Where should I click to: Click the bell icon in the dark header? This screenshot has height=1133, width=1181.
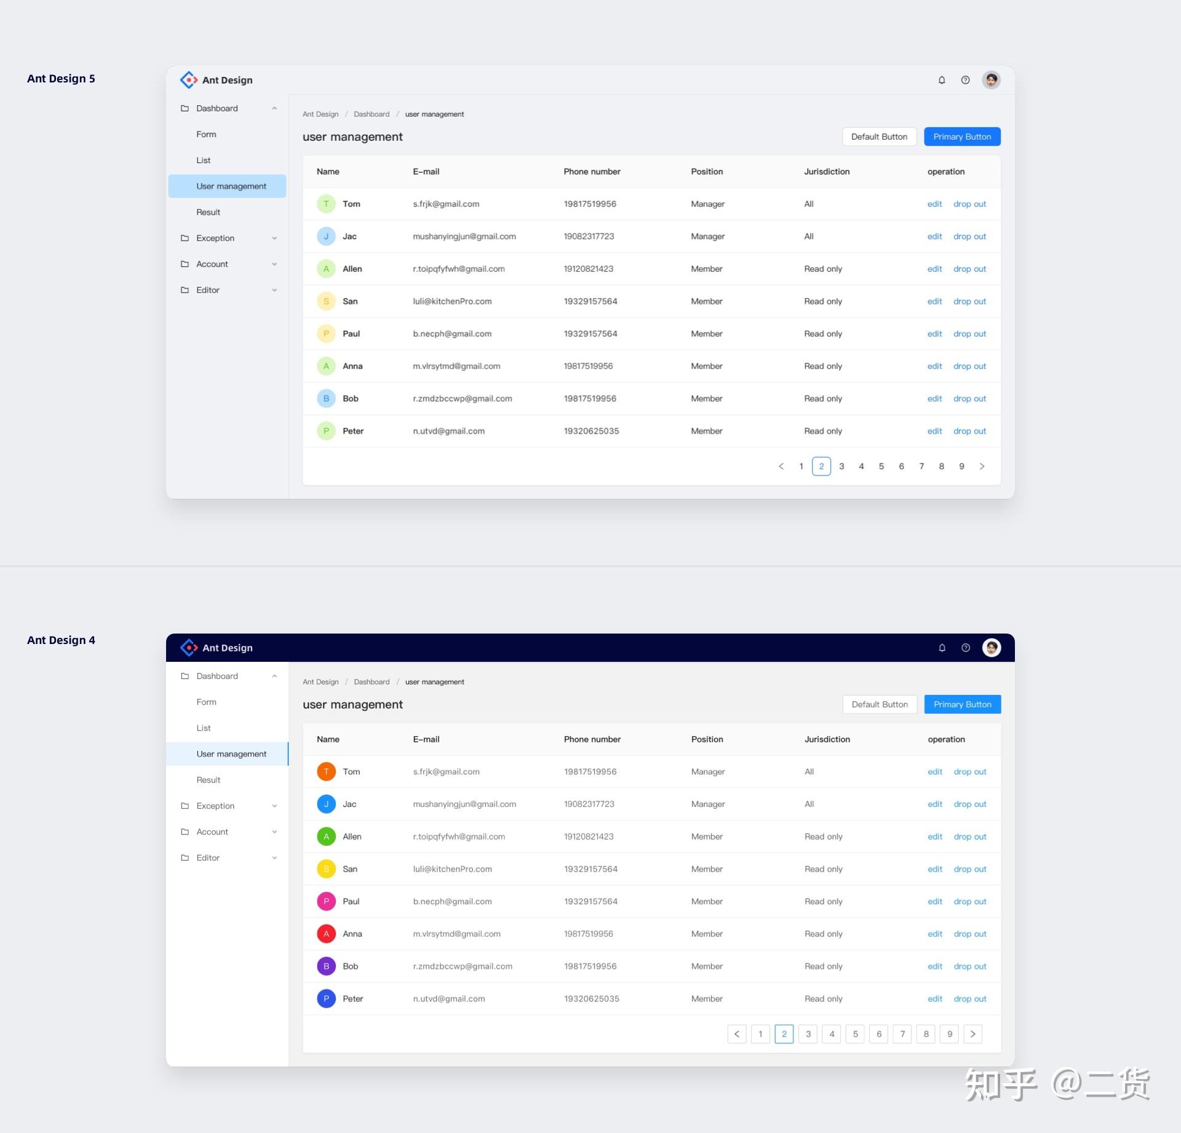pos(942,648)
